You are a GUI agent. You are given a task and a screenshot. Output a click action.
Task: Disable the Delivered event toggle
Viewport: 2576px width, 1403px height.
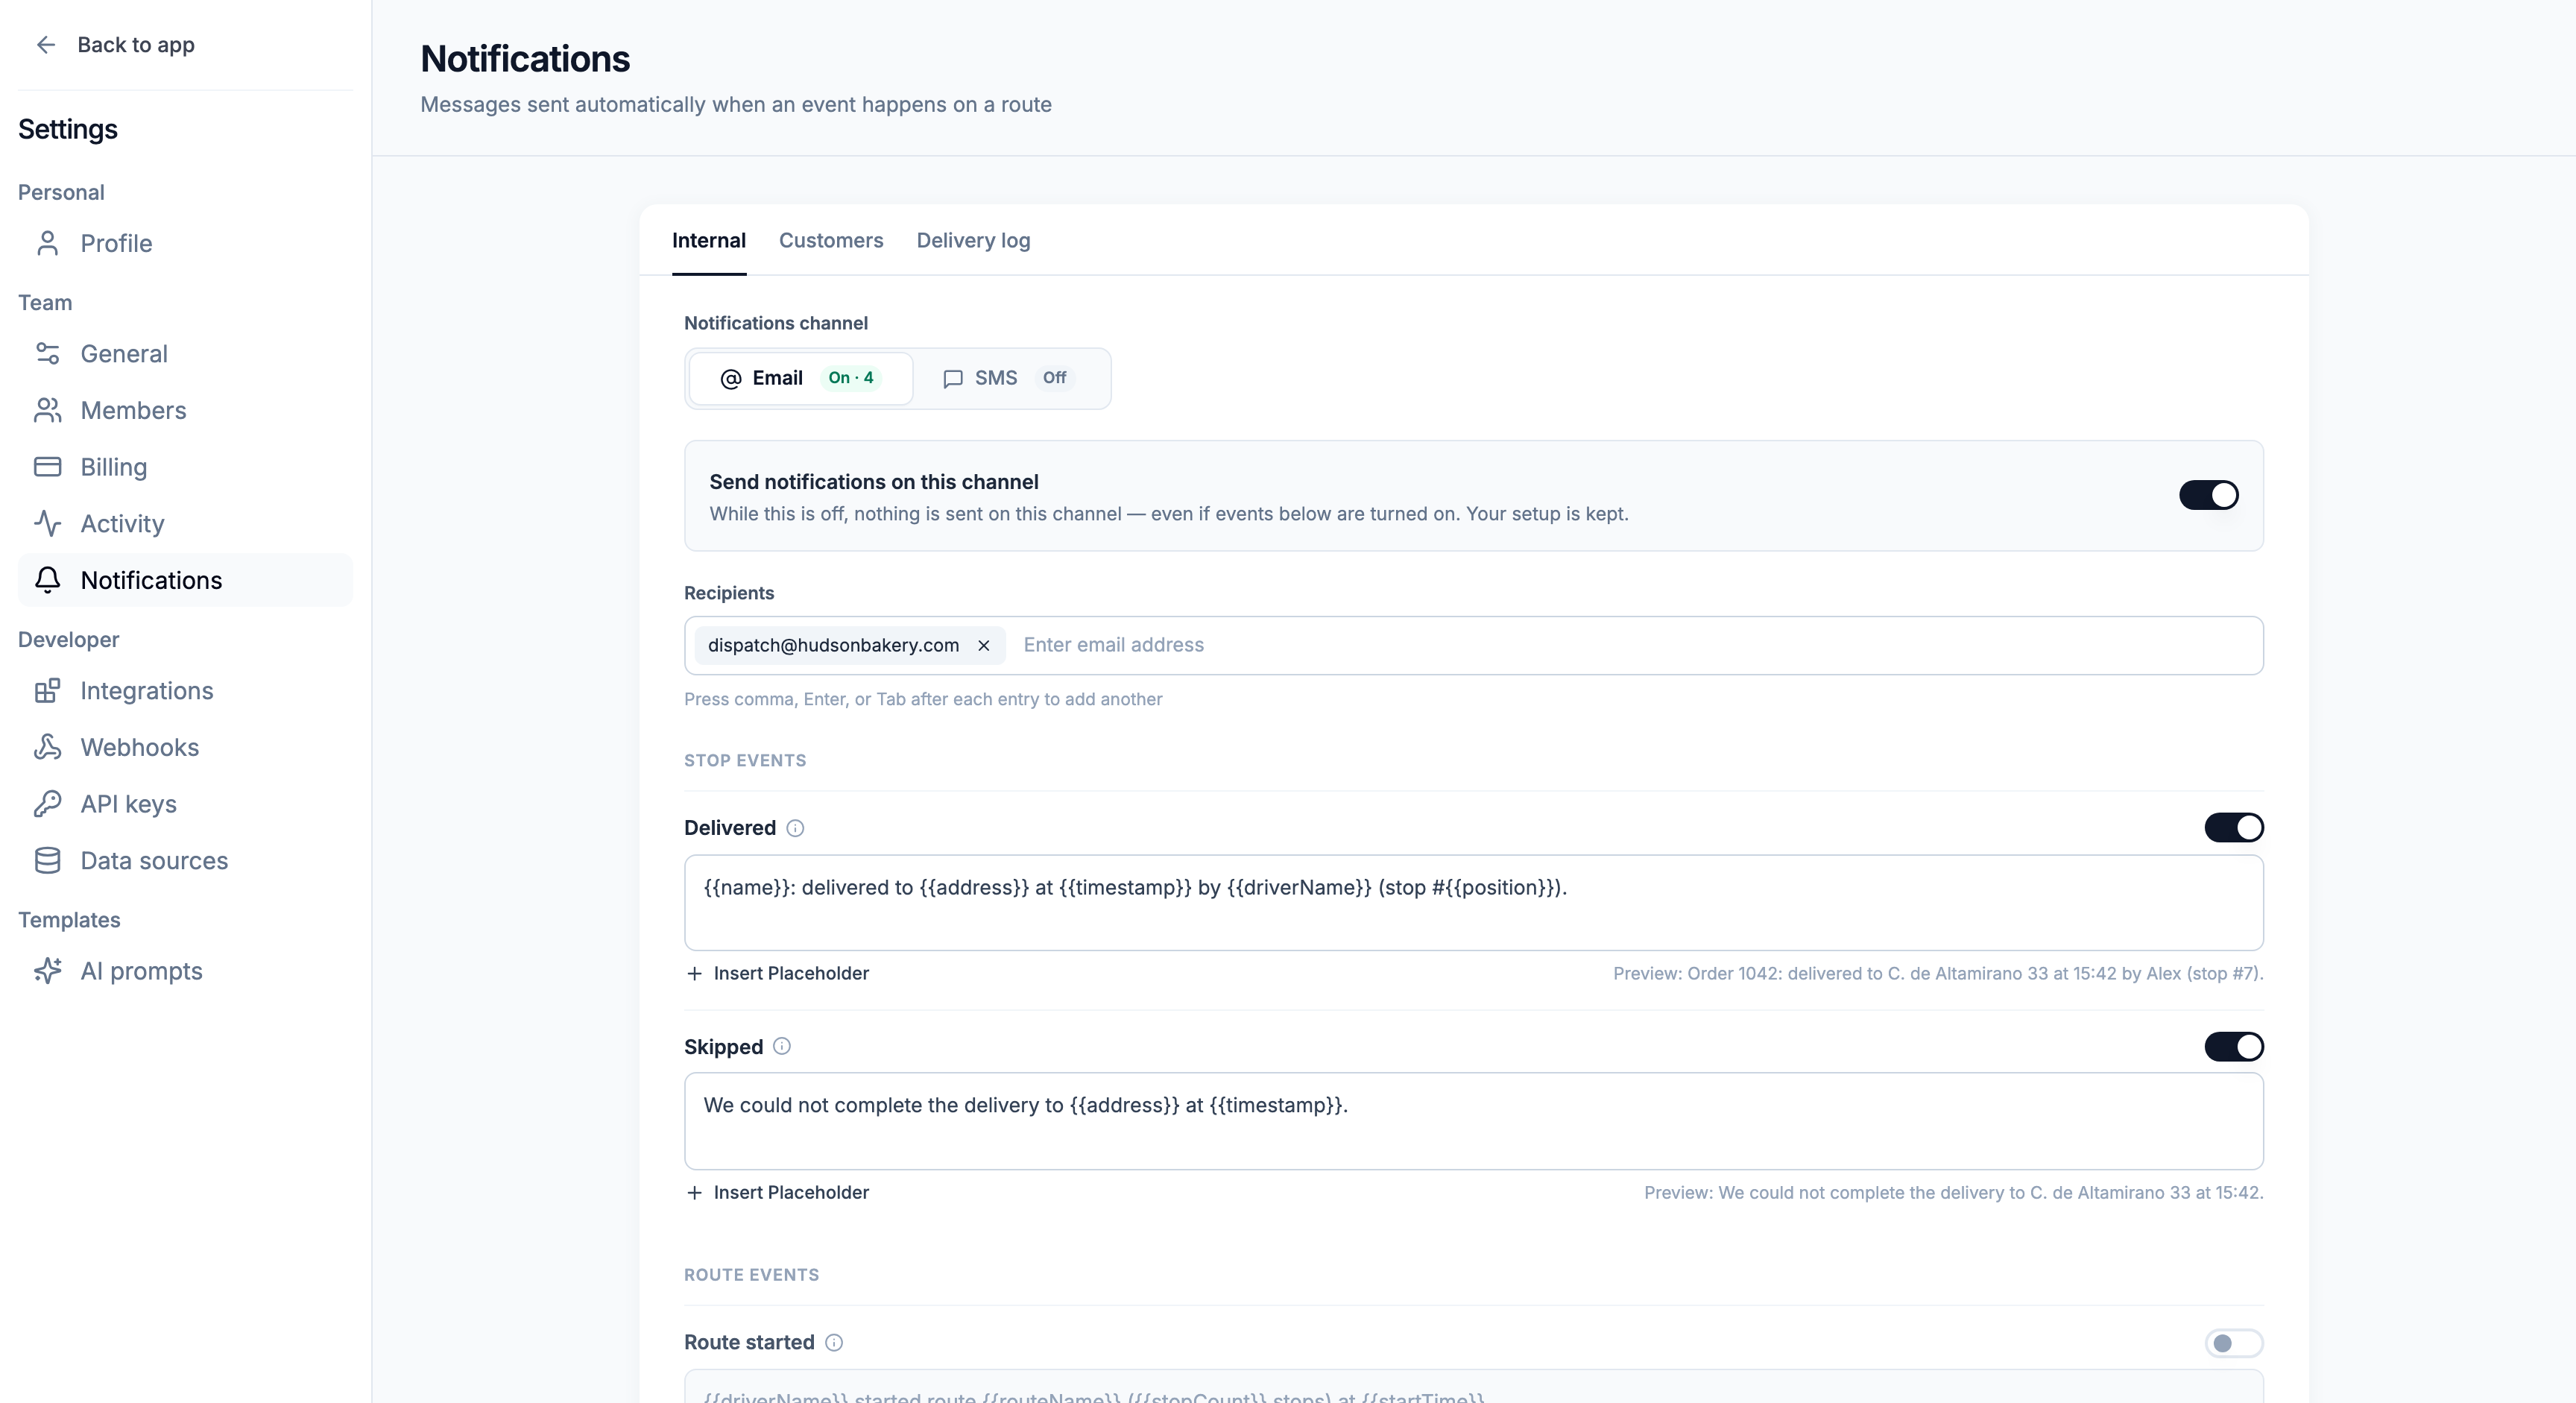point(2233,827)
